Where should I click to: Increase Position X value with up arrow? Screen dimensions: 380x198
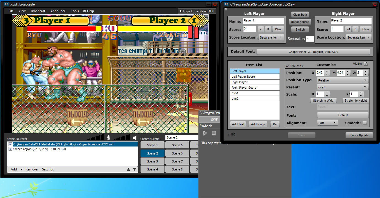point(327,72)
